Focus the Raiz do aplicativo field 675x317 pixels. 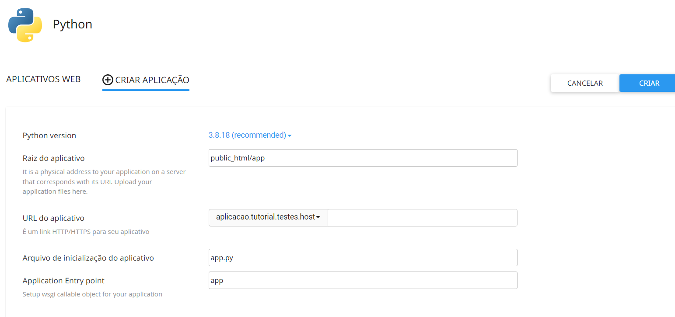click(x=363, y=158)
